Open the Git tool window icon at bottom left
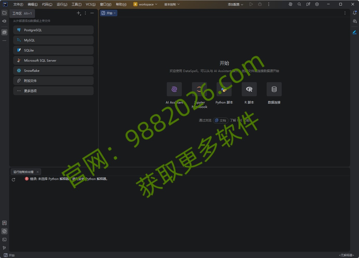The image size is (359, 258). (x=4, y=248)
